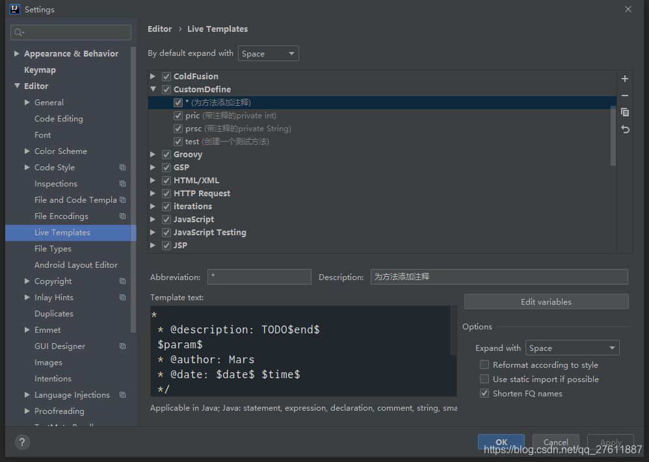Click project-level icon next to Inspections
Image resolution: width=649 pixels, height=462 pixels.
(122, 184)
